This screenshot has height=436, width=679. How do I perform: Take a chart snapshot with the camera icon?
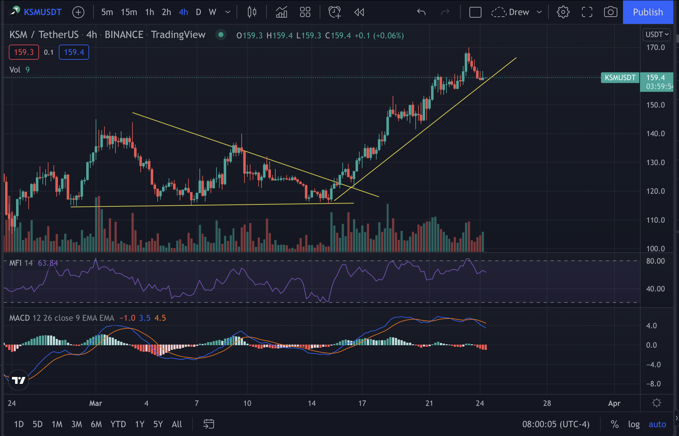pos(610,12)
